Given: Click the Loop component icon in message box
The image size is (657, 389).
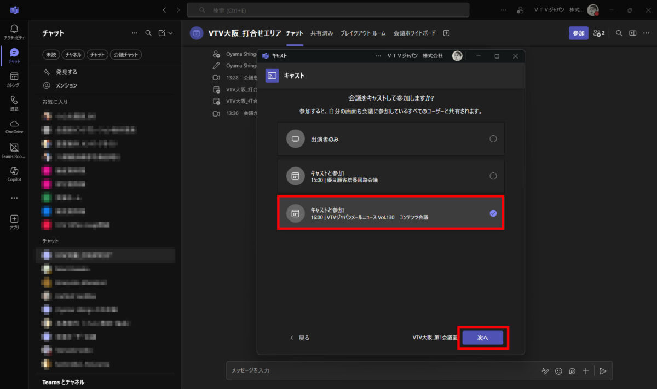Looking at the screenshot, I should point(572,371).
